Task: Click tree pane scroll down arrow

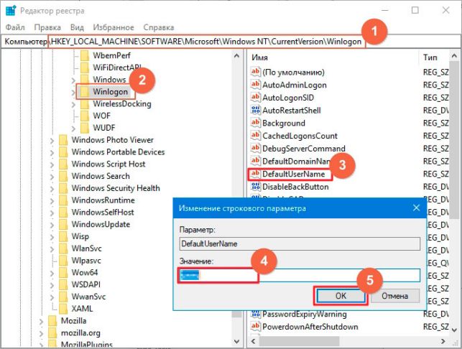Action: click(236, 341)
